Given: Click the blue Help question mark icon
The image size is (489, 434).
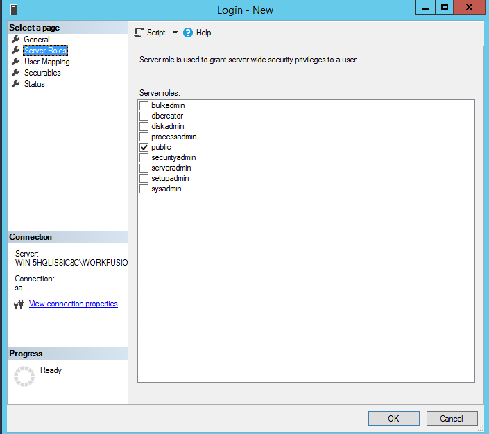Looking at the screenshot, I should [188, 33].
